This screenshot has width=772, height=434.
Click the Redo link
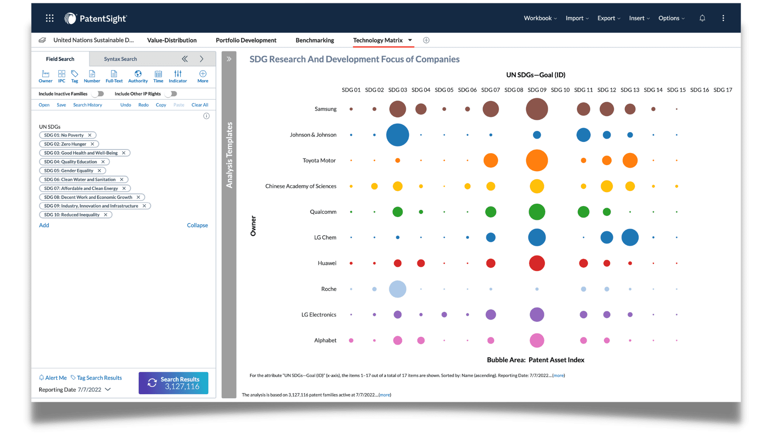click(143, 105)
